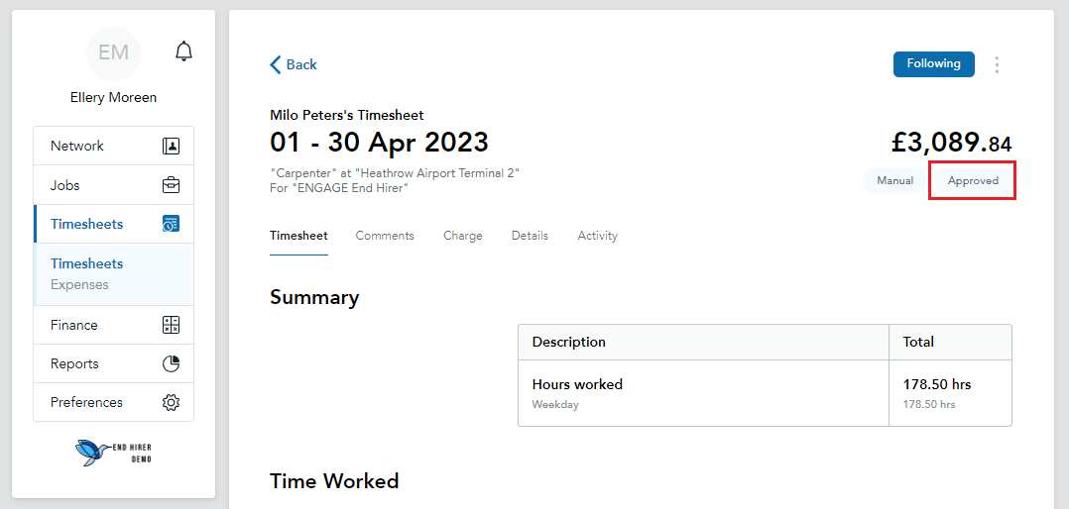
Task: Switch to the Activity tab
Action: (597, 236)
